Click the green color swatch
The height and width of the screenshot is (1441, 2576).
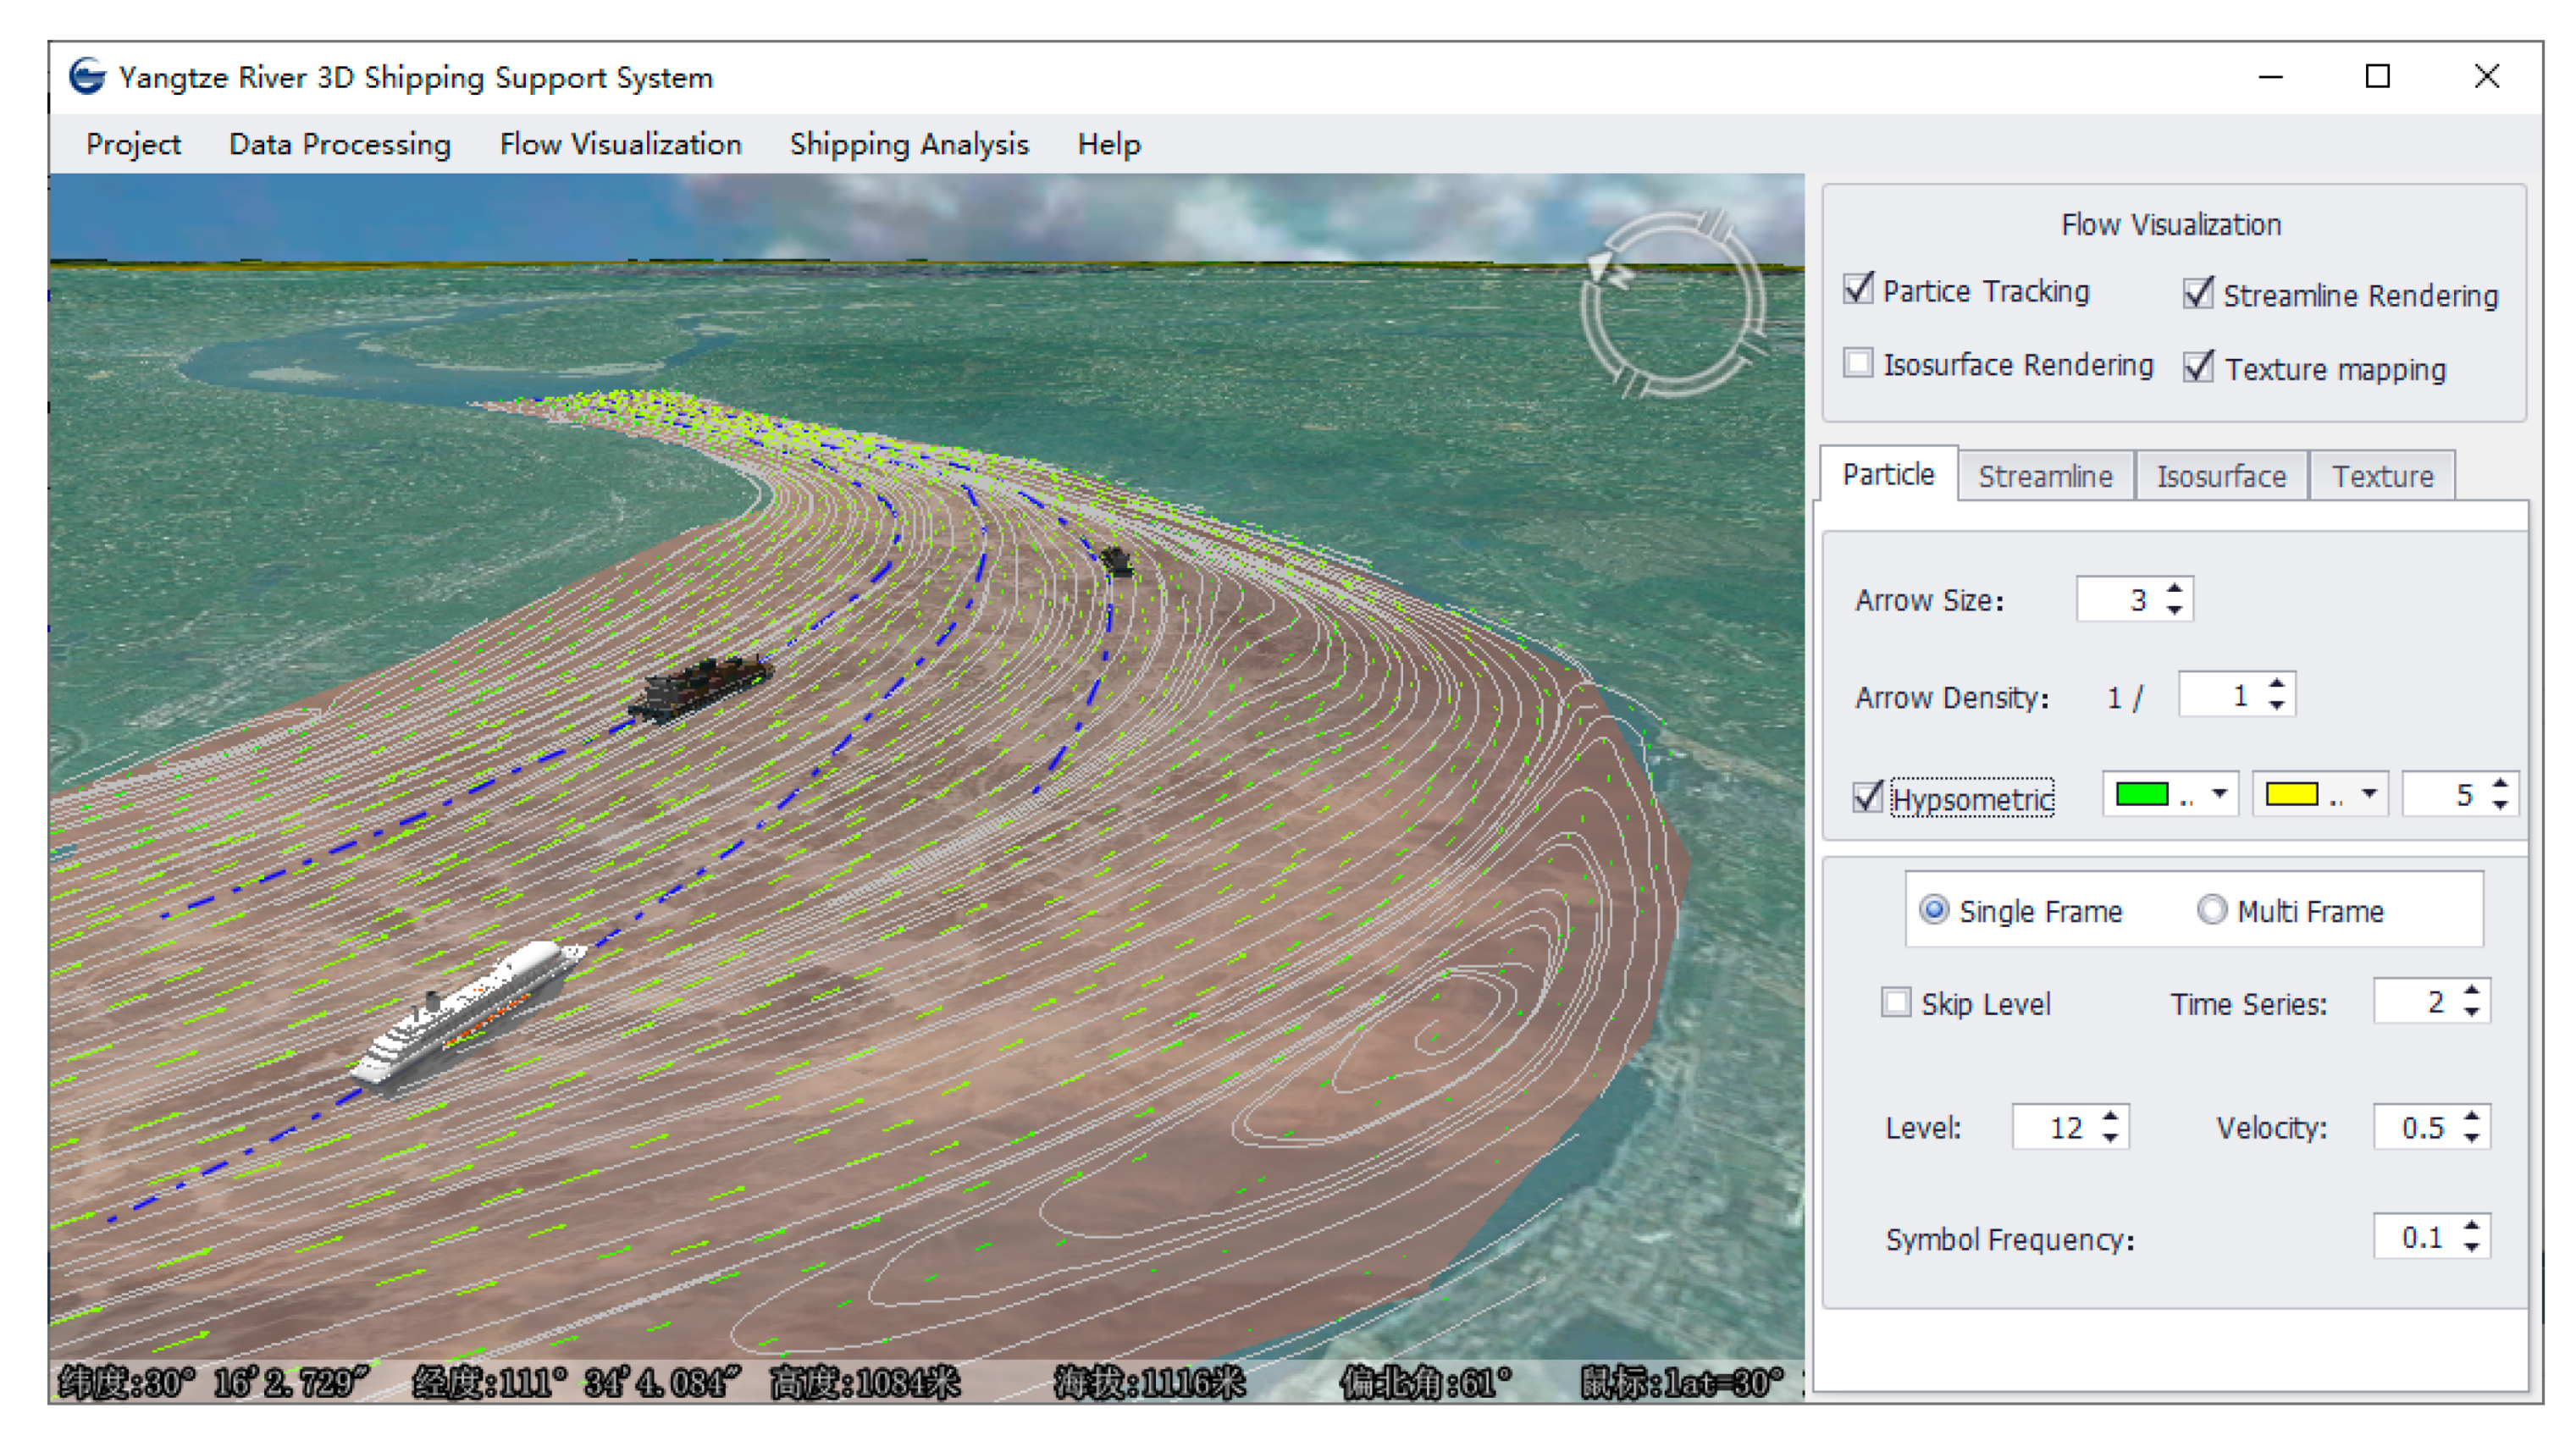point(2142,795)
